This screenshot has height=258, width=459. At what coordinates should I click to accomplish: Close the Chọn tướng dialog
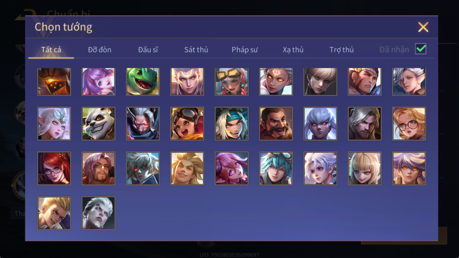click(x=423, y=27)
